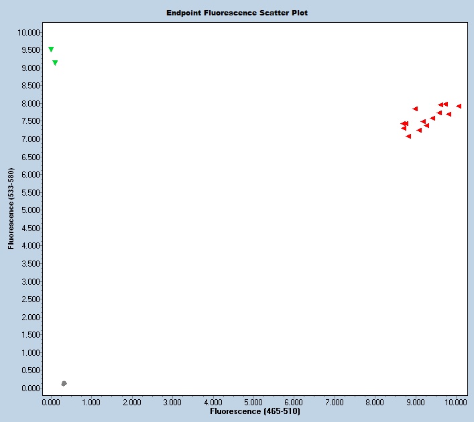Click the gray data point near the origin
474x422 pixels.
64,383
